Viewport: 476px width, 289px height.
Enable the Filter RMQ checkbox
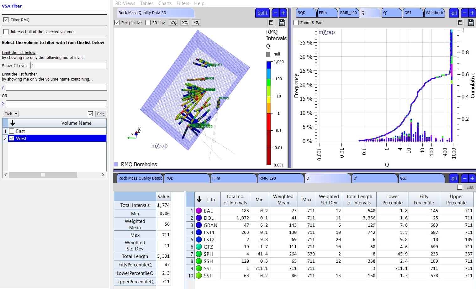(6, 20)
